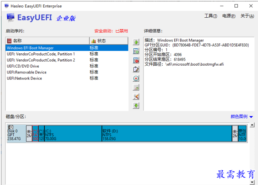
Task: Open the 关于(A) menu
Action: click(247, 16)
